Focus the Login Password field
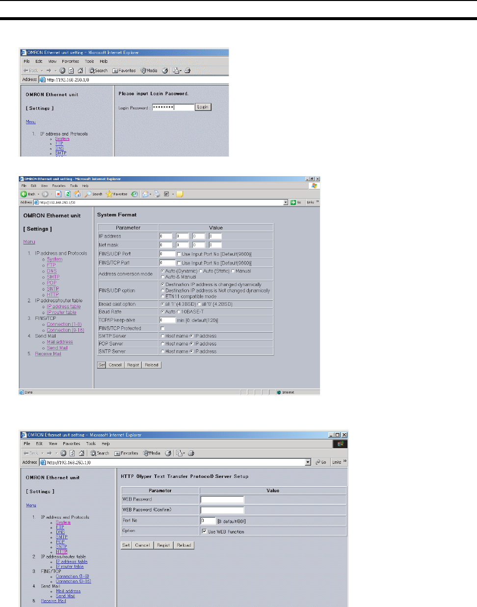The height and width of the screenshot is (607, 477). coord(173,107)
